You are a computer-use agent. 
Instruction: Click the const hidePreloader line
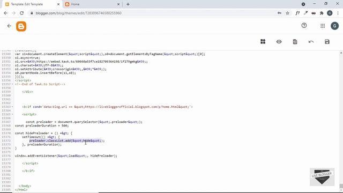pos(43,133)
